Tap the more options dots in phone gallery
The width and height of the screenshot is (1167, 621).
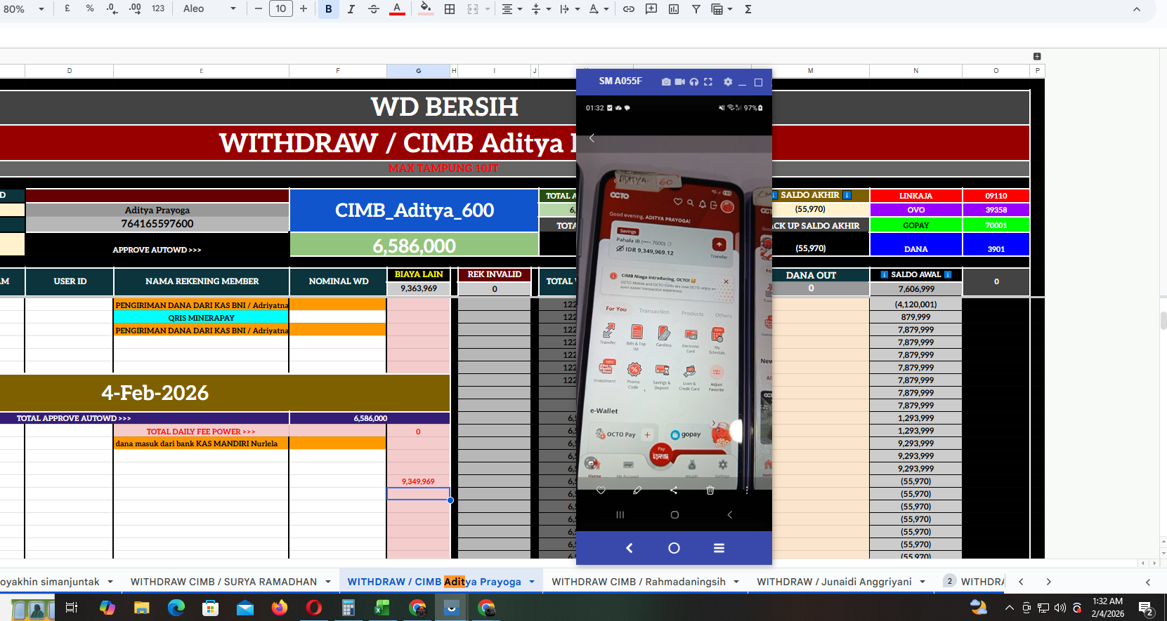point(747,490)
